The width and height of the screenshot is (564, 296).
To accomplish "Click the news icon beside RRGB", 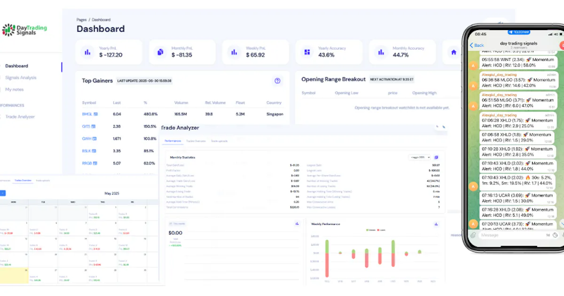I will tap(95, 163).
